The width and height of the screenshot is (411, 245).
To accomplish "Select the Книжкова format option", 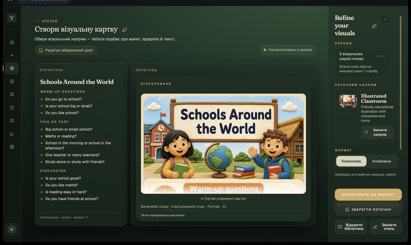I will [x=351, y=161].
